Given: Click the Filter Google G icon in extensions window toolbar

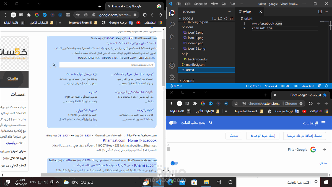Looking at the screenshot, I should pos(203,104).
